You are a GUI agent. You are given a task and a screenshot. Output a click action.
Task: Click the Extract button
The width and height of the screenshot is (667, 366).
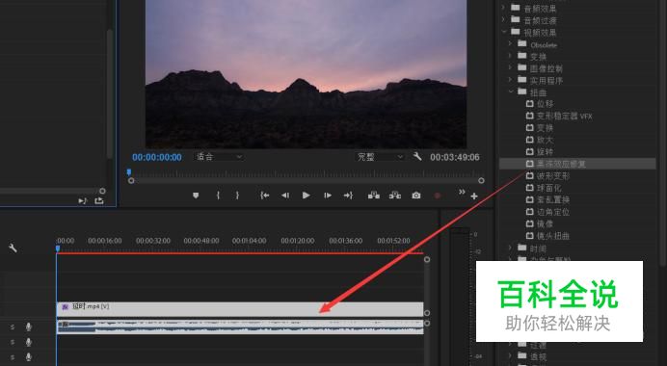395,196
